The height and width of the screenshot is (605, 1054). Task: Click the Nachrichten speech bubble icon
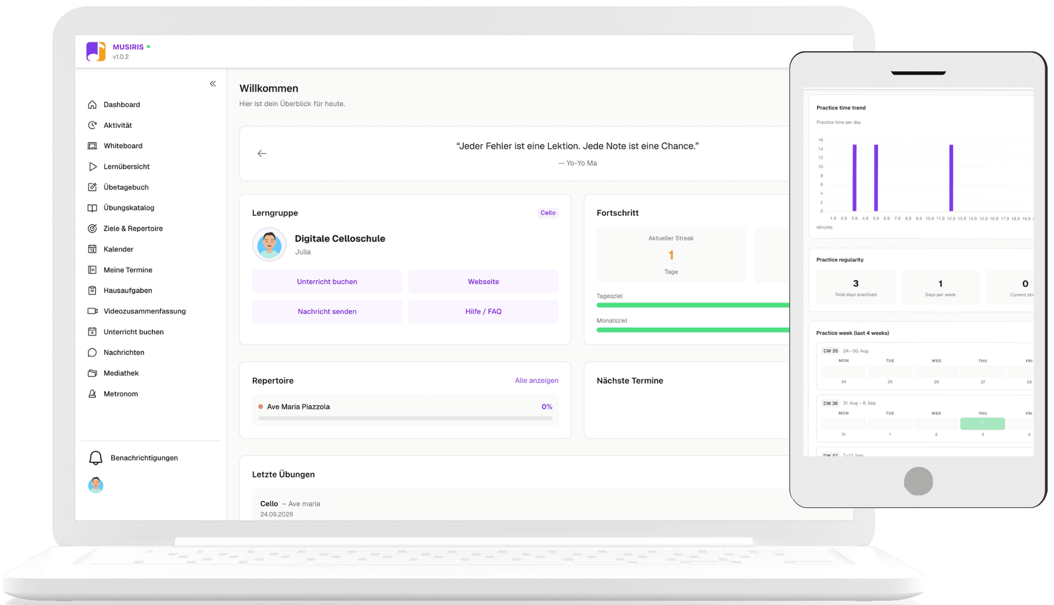(92, 352)
